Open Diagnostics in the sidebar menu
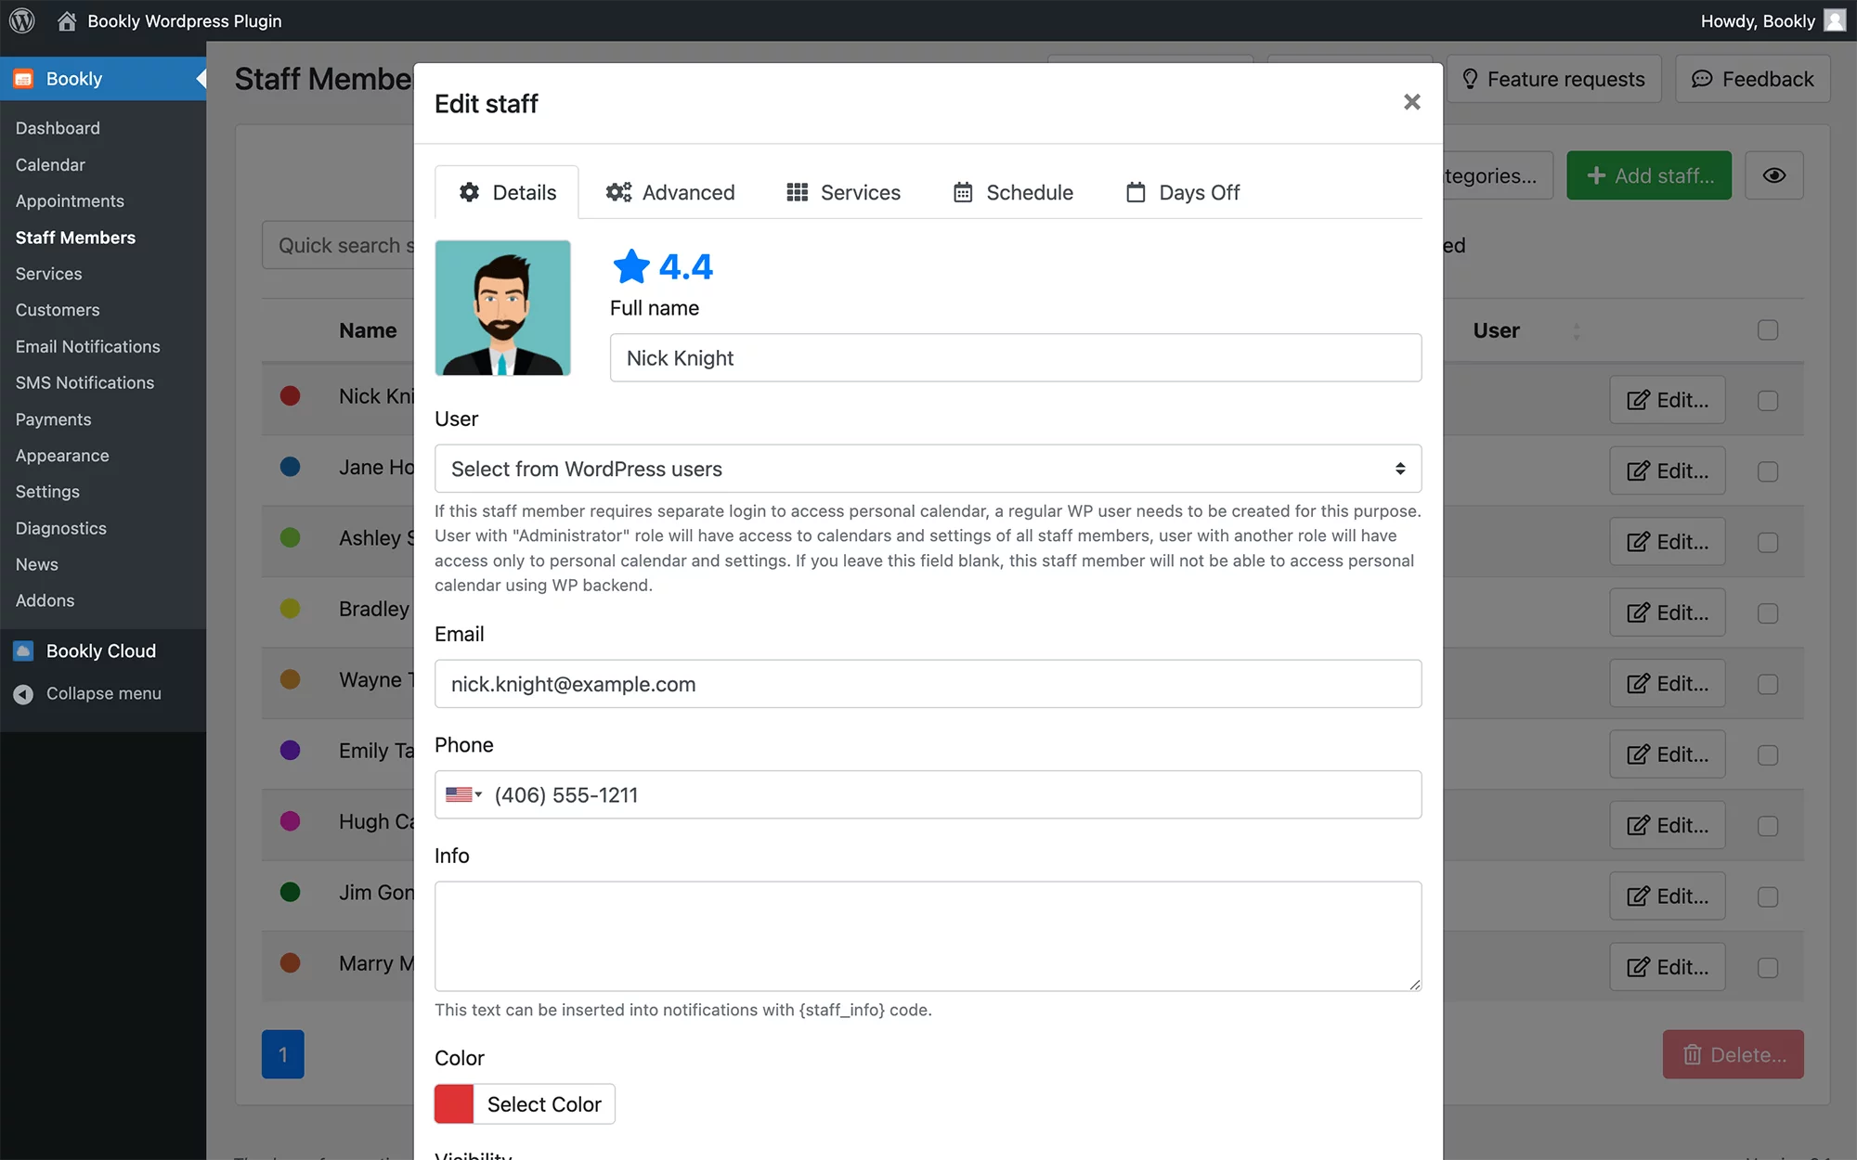Viewport: 1857px width, 1160px height. point(60,528)
